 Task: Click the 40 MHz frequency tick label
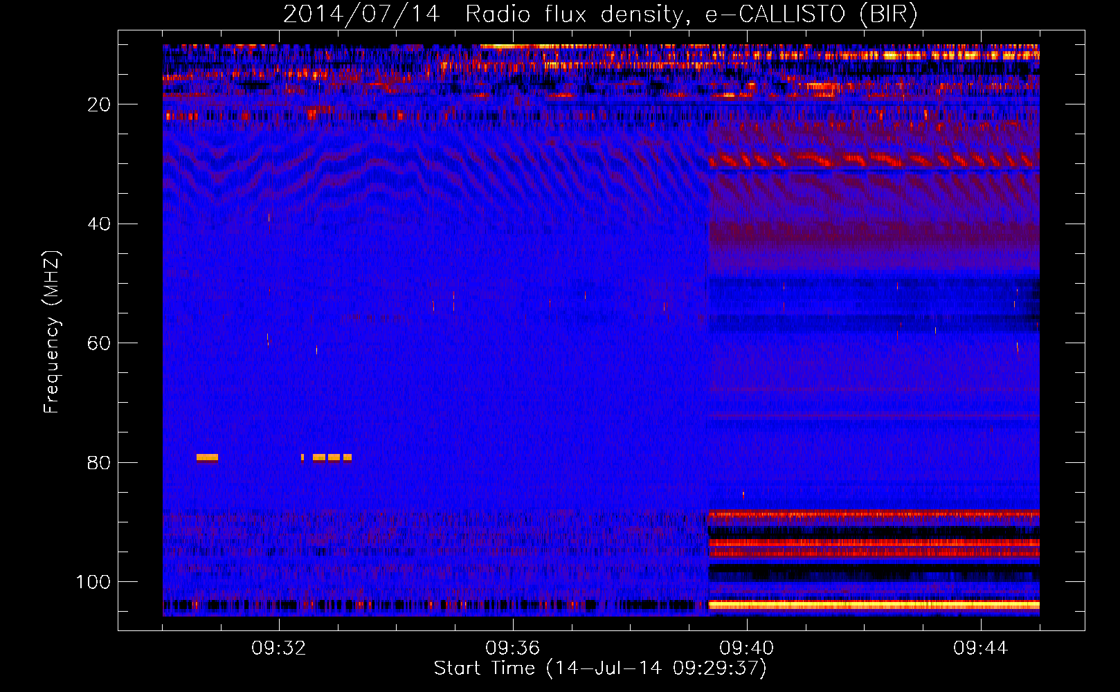point(99,224)
